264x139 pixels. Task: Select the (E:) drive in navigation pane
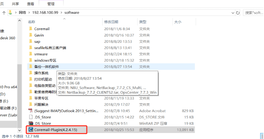click(4, 101)
